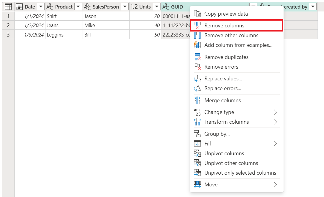Click the 1.2 number-type icon on Units column
Image resolution: width=324 pixels, height=197 pixels.
134,6
